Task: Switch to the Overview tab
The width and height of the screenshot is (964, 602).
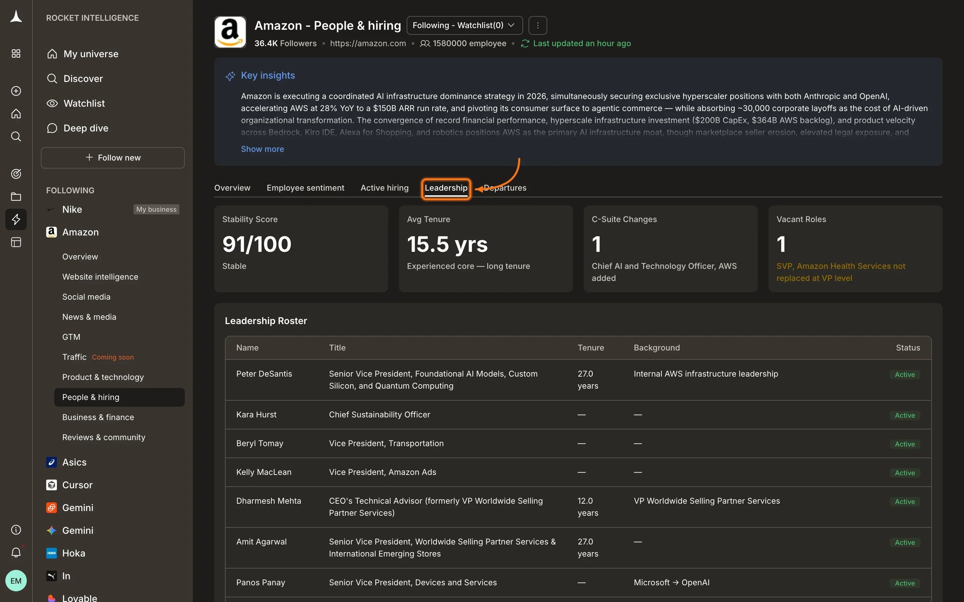Action: (232, 188)
